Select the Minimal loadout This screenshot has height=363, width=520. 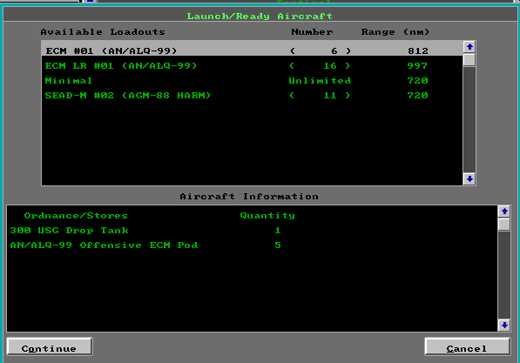(252, 81)
